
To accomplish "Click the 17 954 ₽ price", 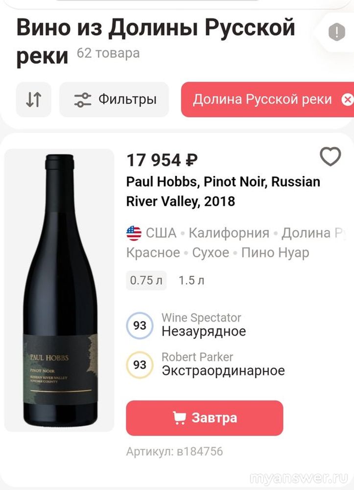I will click(x=162, y=160).
